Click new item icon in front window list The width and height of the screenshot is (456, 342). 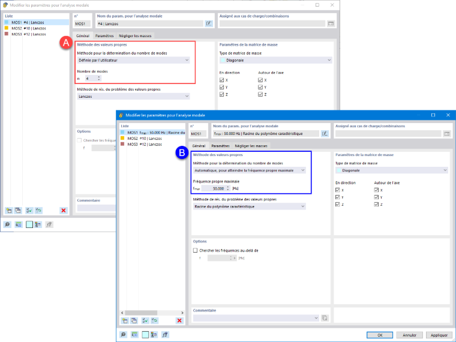(125, 320)
